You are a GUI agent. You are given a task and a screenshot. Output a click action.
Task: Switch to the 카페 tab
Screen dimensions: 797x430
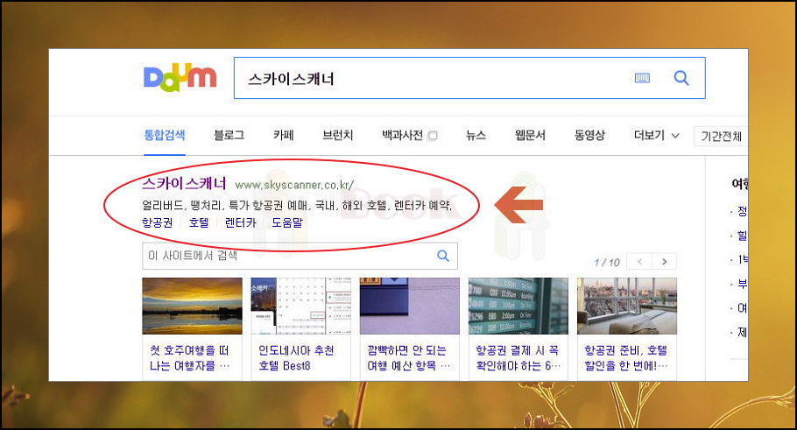tap(284, 135)
